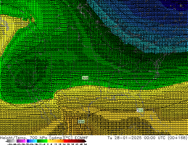This screenshot has height=145, width=188.
Task: Click the bright red segment of the color scale
Action: pyautogui.click(x=65, y=141)
